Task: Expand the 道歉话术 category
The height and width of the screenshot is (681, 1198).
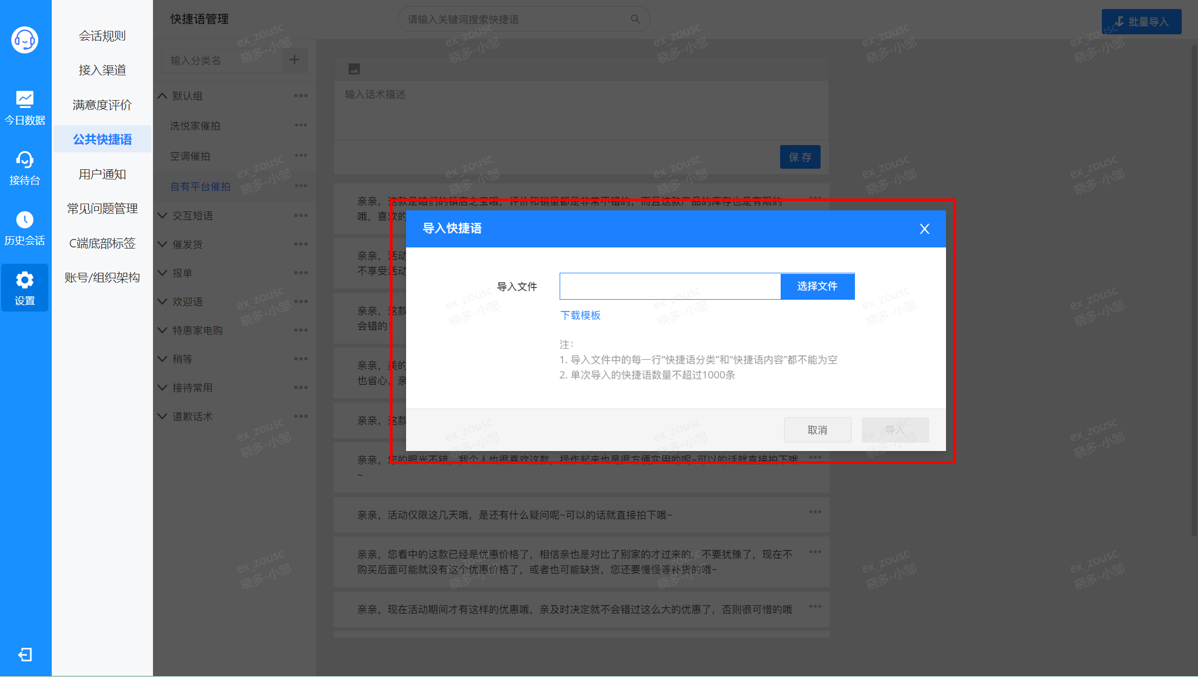Action: click(163, 416)
